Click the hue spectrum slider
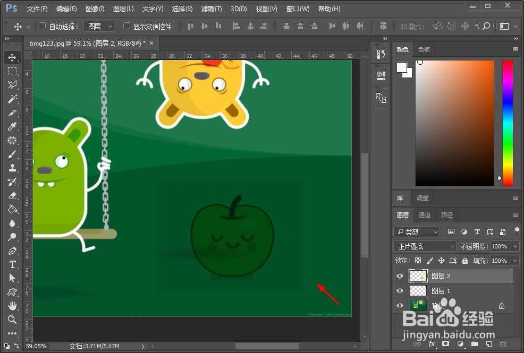 point(508,123)
